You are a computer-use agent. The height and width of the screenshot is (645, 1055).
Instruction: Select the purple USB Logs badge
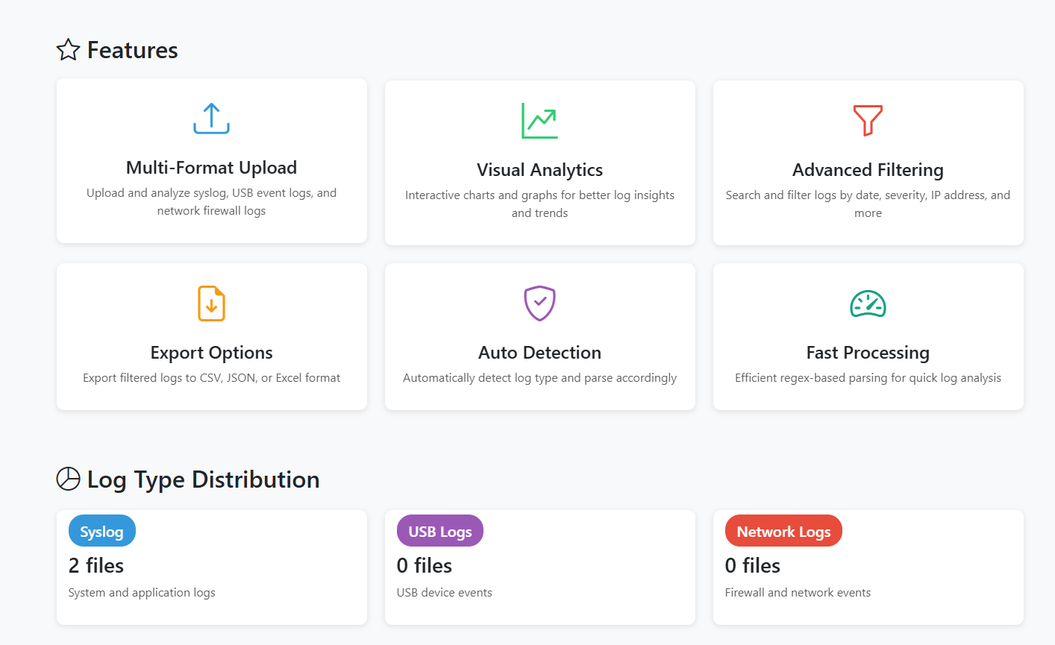click(440, 531)
